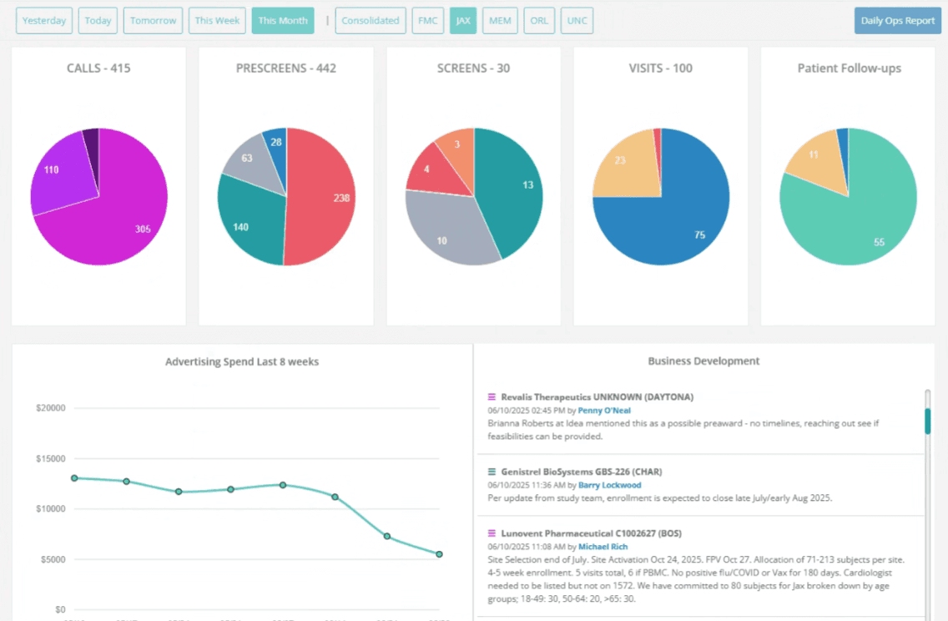Open author link Barry Lockwood
The height and width of the screenshot is (621, 948).
(x=609, y=485)
